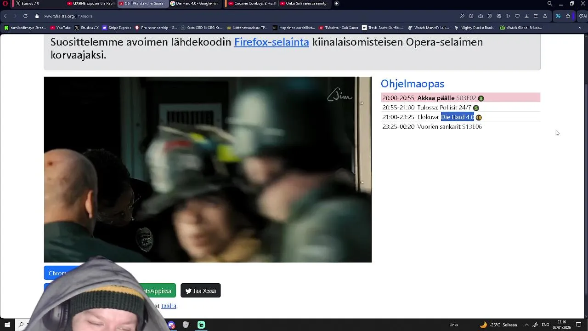This screenshot has height=331, width=588.
Task: Open the Opera main menu icon
Action: 6,4
